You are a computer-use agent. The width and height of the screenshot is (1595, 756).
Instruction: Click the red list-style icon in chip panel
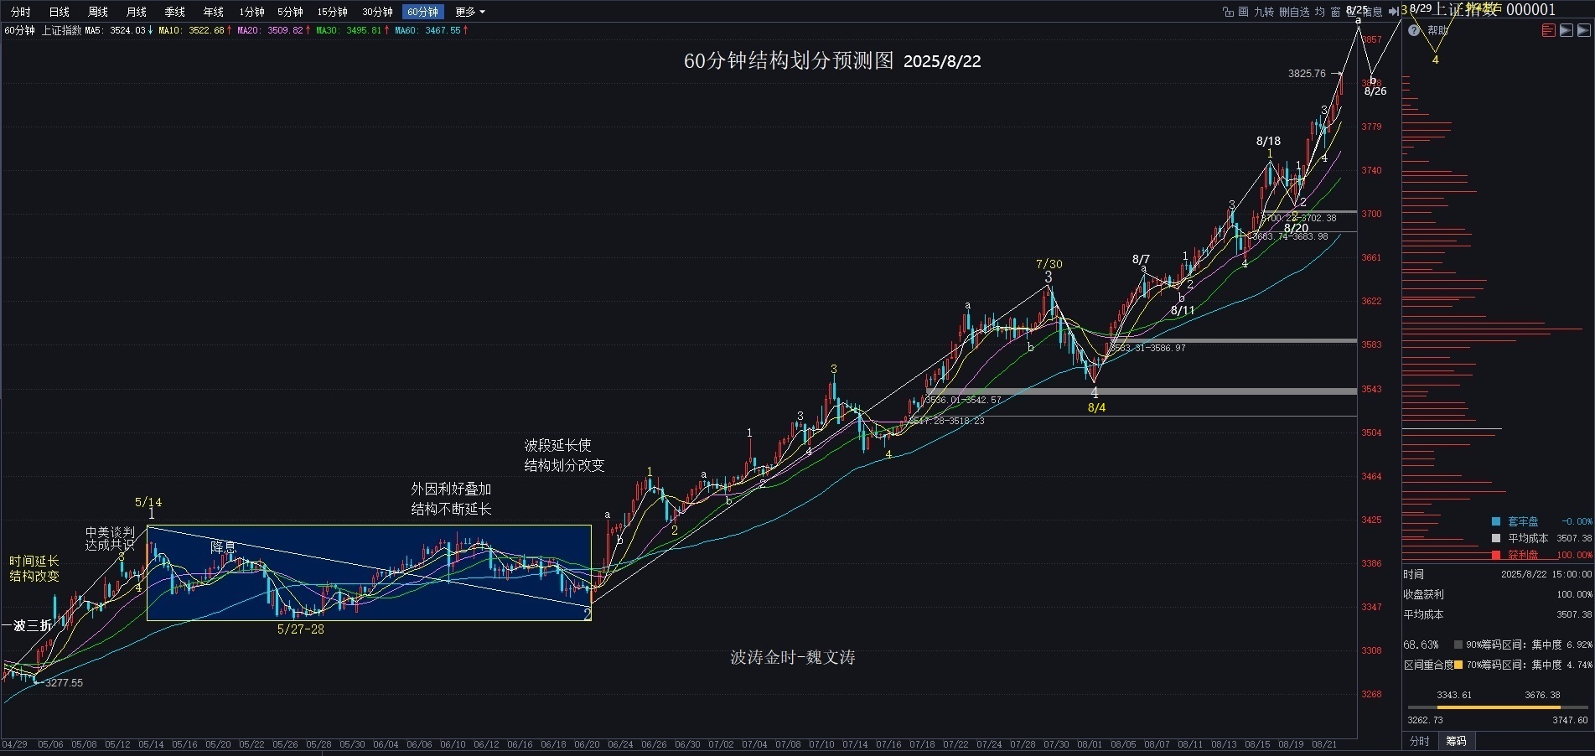[1548, 30]
